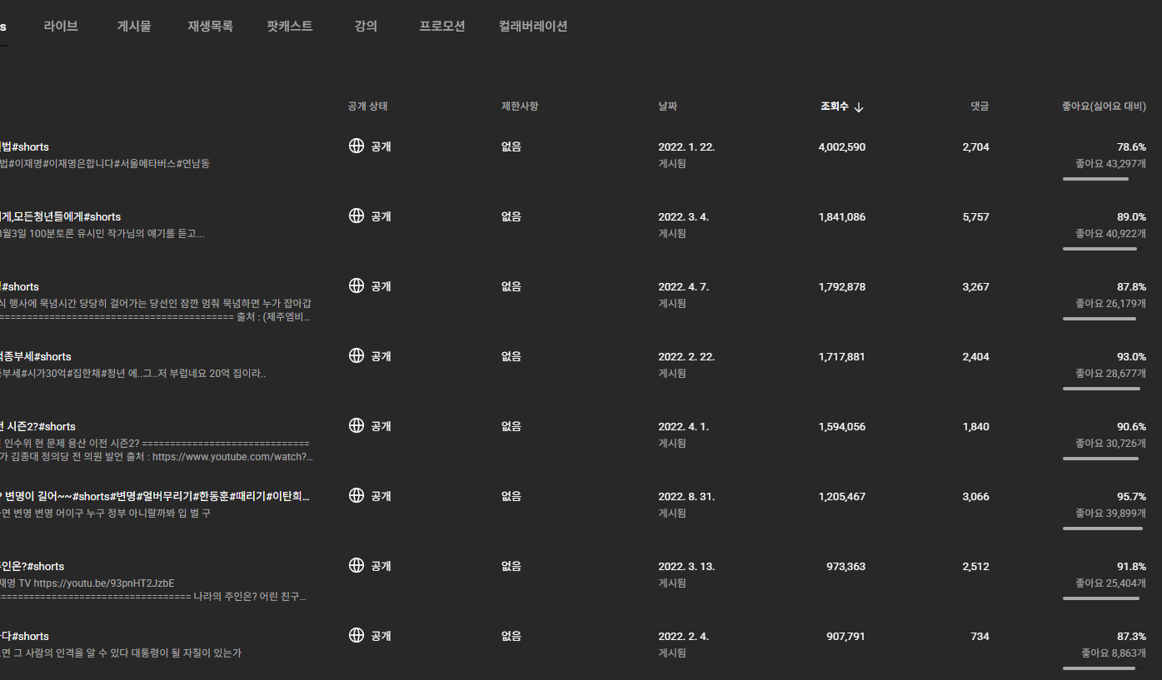Open the 재생목록 tab
The width and height of the screenshot is (1162, 680).
click(210, 26)
